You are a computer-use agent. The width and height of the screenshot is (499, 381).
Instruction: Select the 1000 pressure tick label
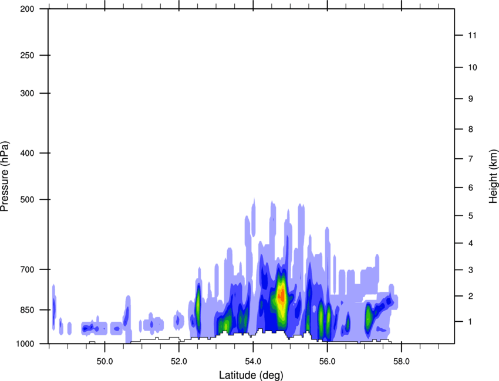tap(25, 344)
